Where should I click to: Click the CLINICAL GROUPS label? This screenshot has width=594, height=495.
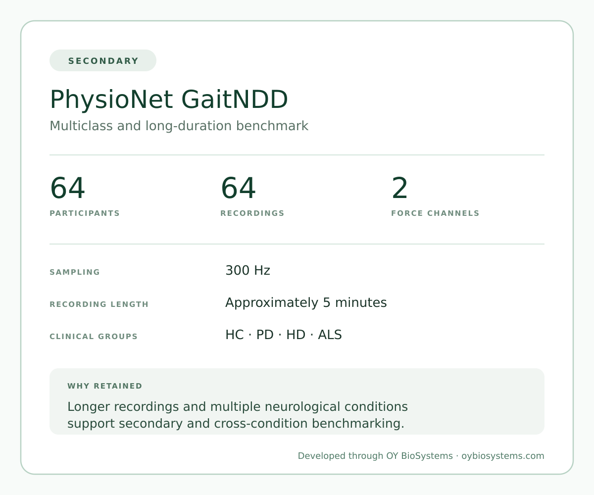pyautogui.click(x=94, y=337)
